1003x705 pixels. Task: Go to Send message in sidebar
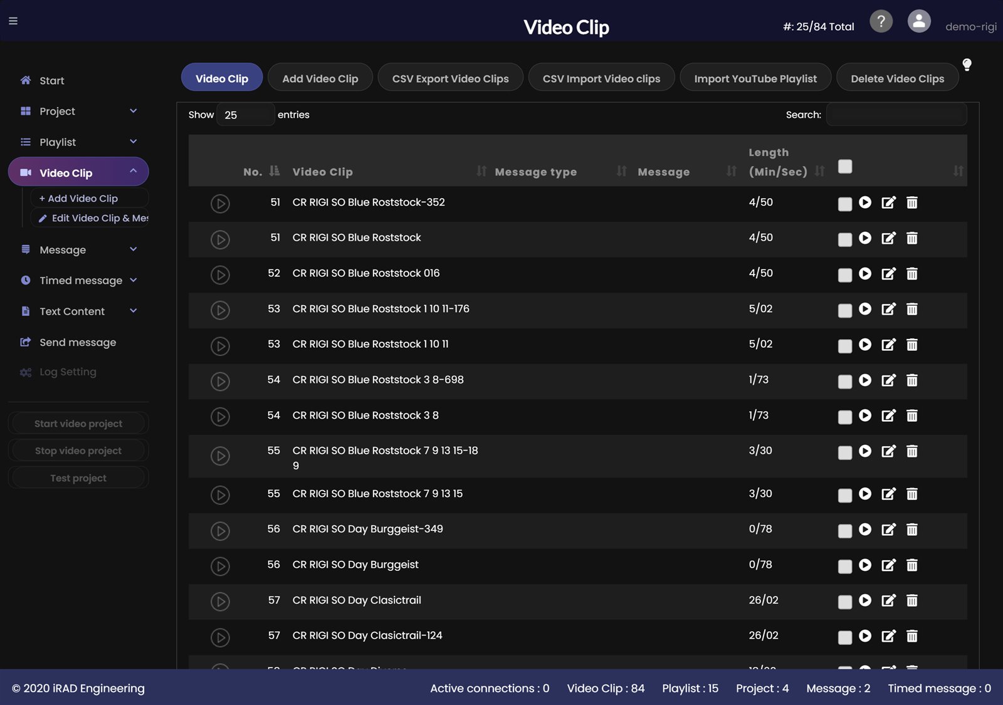[78, 342]
